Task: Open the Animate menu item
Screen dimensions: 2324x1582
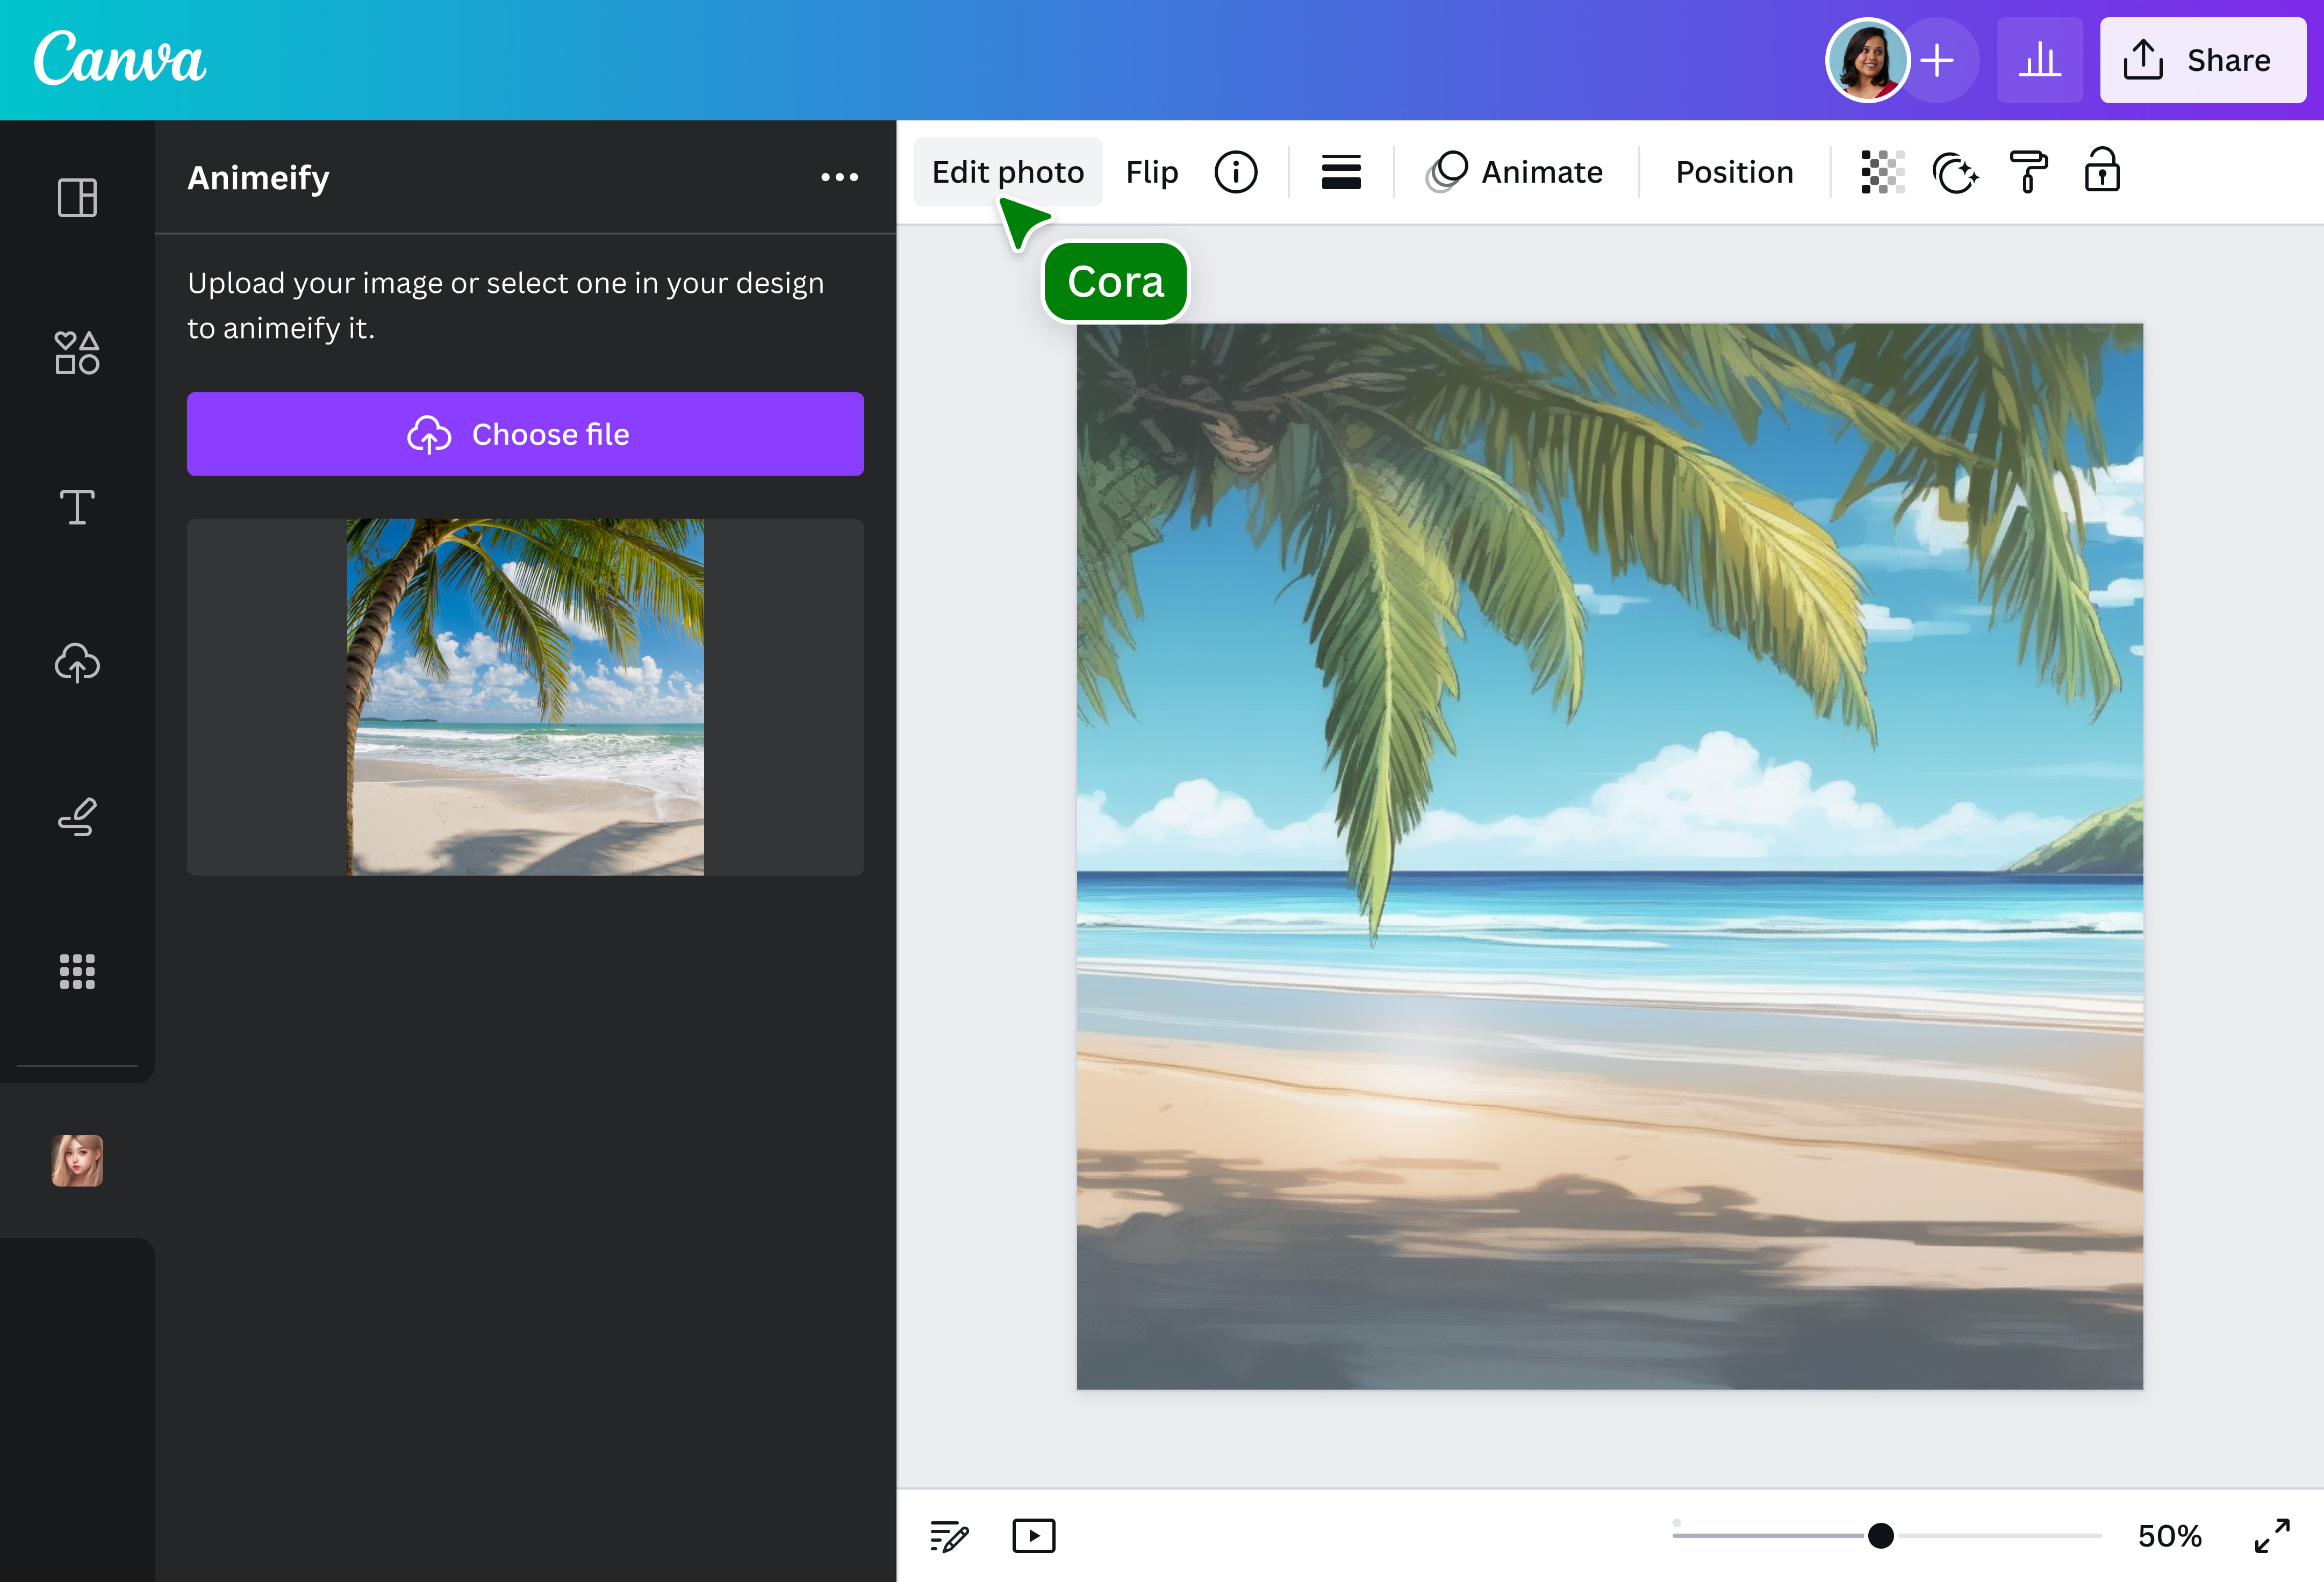Action: pyautogui.click(x=1514, y=171)
